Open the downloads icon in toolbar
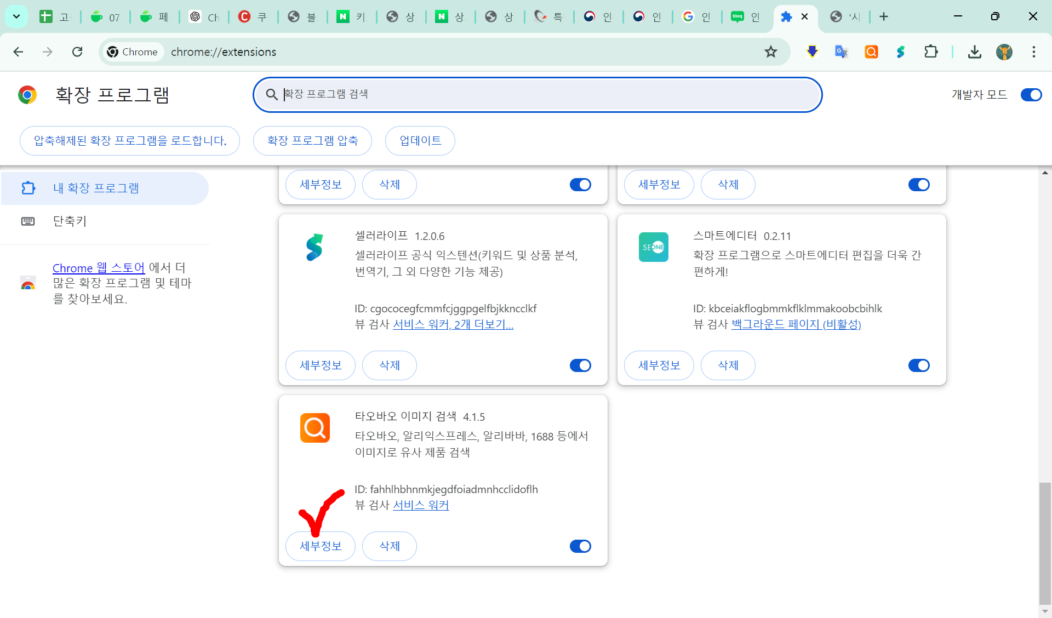The width and height of the screenshot is (1052, 618). (974, 52)
